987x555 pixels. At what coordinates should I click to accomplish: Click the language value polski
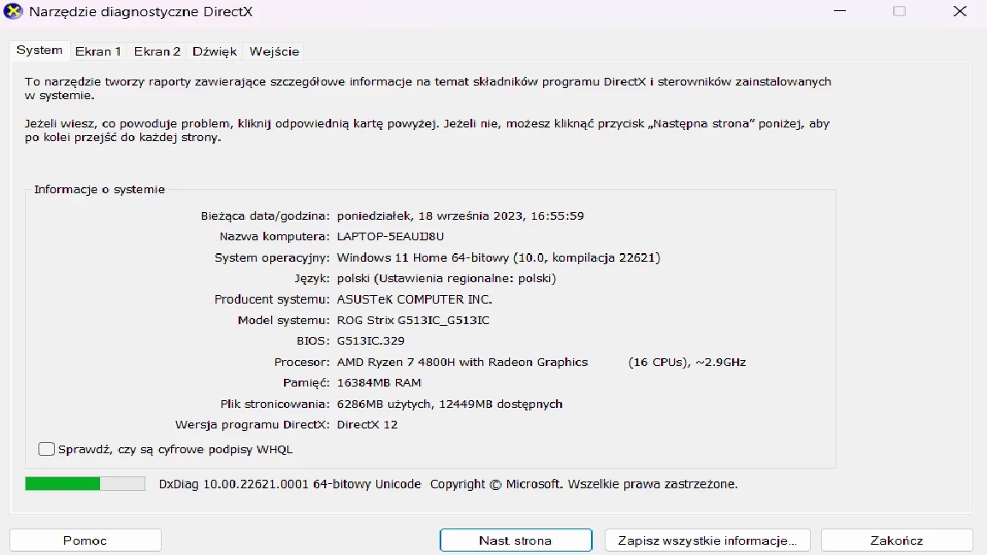pyautogui.click(x=446, y=278)
